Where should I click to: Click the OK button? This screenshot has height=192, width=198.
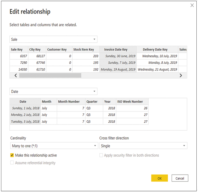tap(159, 178)
